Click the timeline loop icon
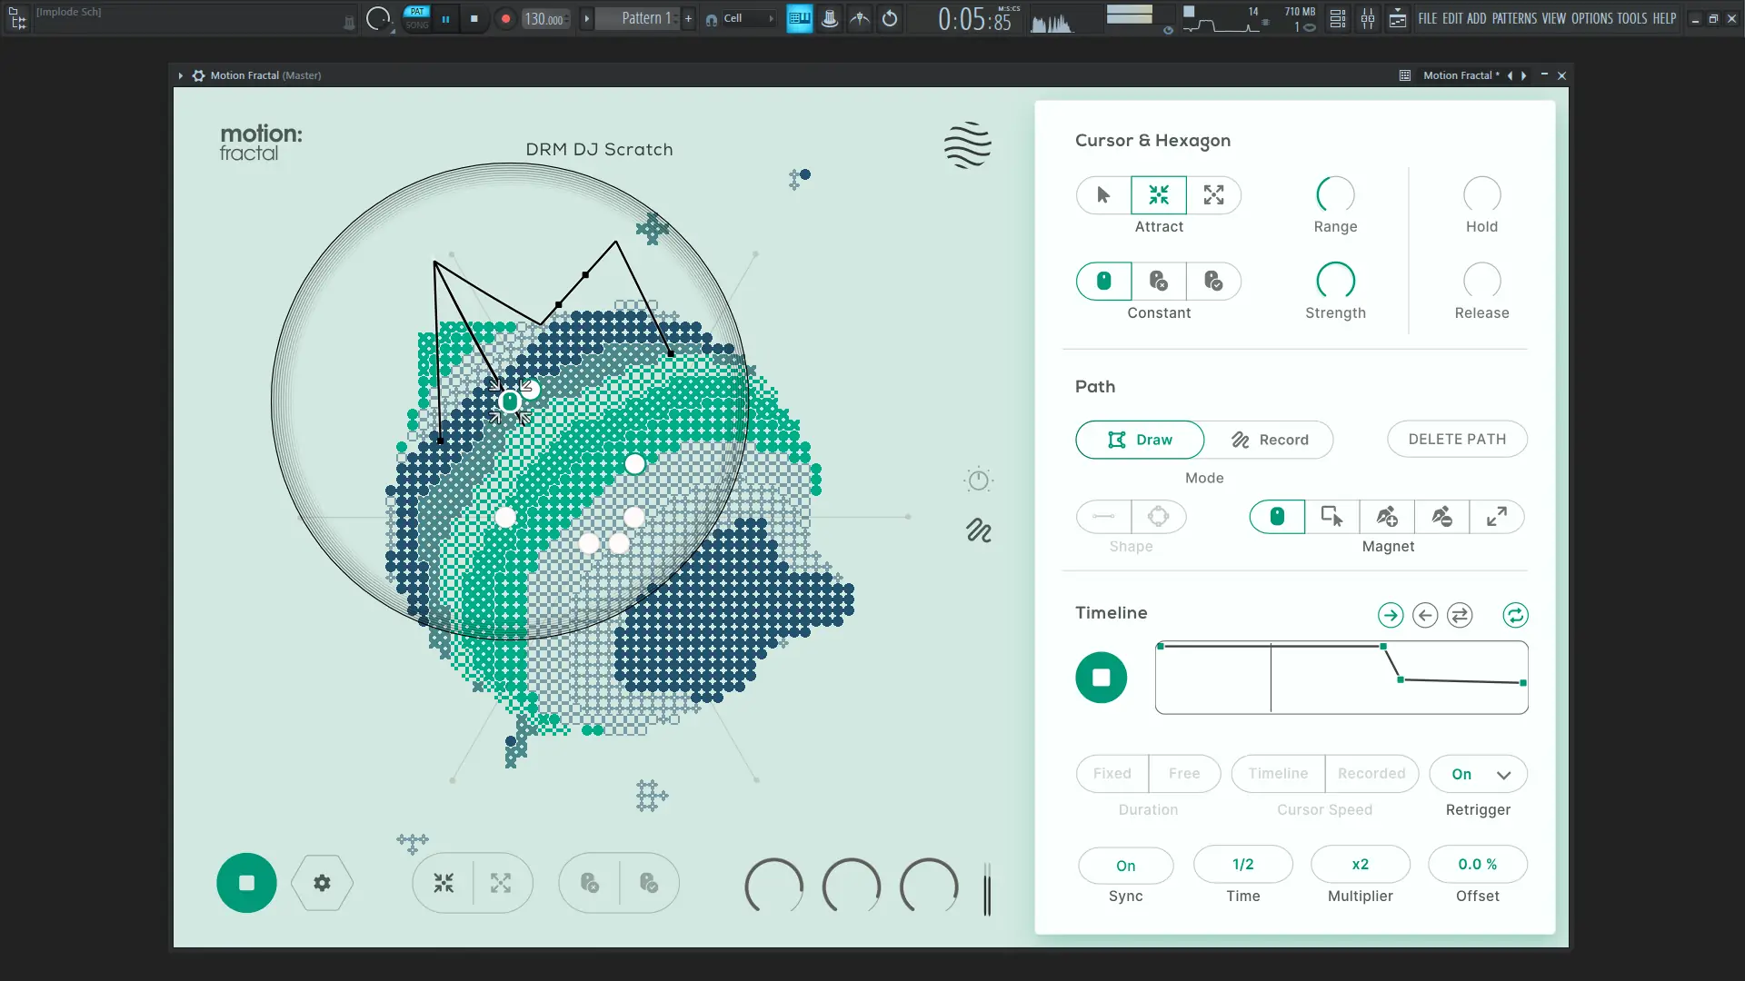Image resolution: width=1745 pixels, height=981 pixels. click(1515, 616)
